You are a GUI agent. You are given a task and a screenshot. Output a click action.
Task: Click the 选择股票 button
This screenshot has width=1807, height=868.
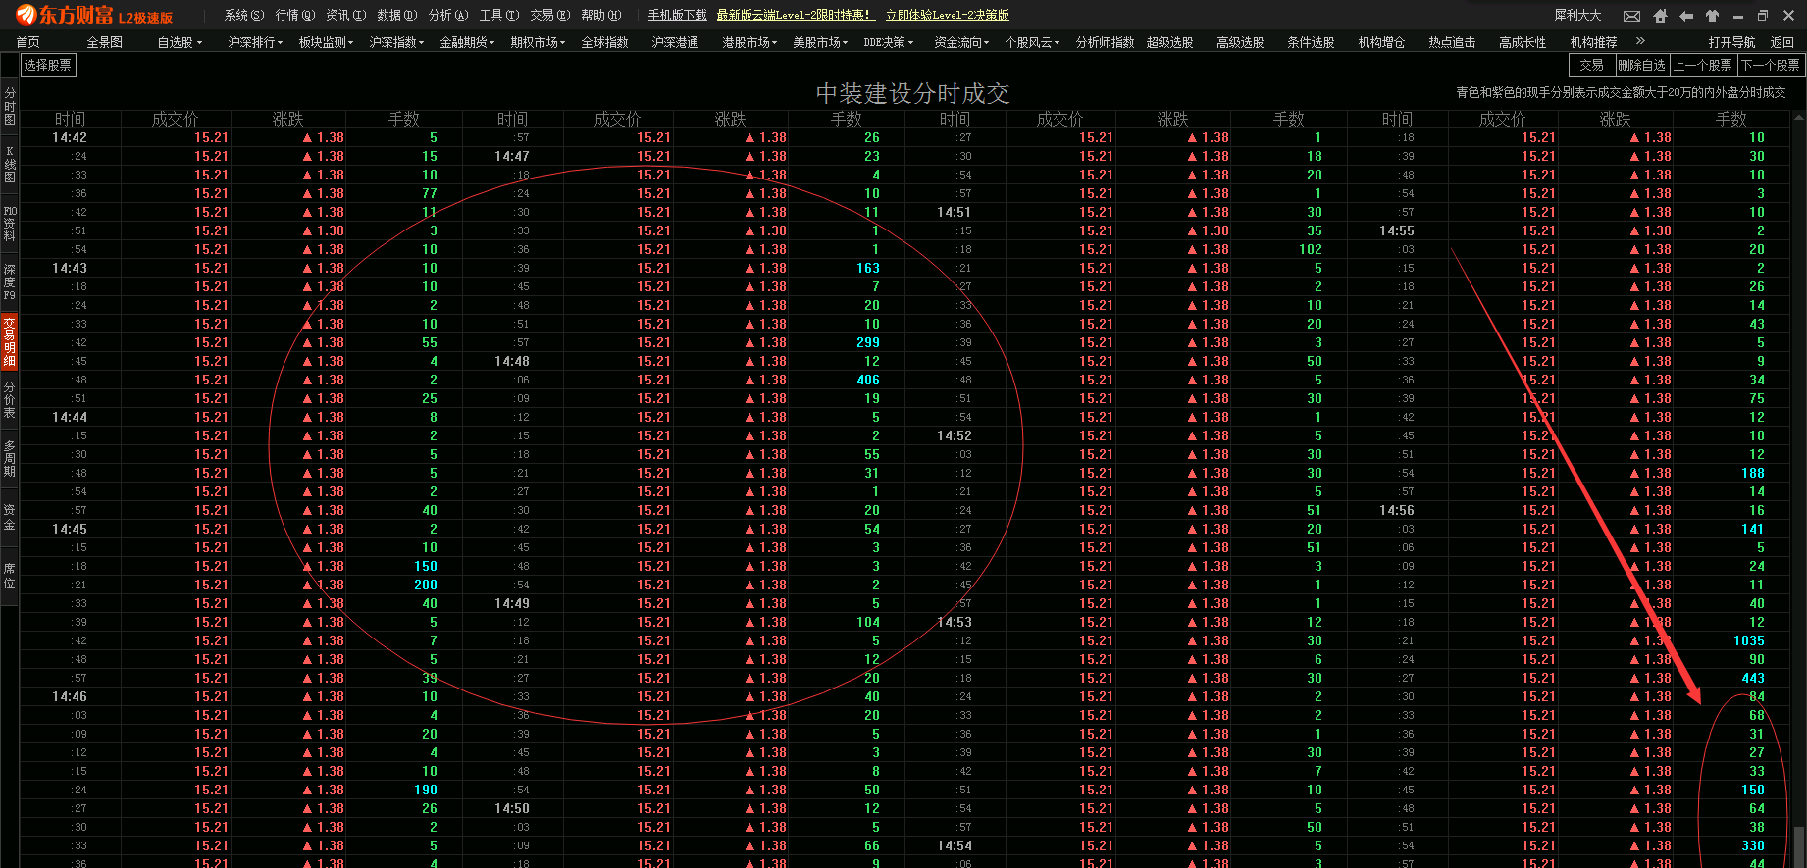tap(48, 65)
